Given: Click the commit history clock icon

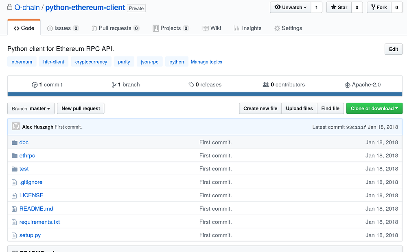Looking at the screenshot, I should point(35,85).
